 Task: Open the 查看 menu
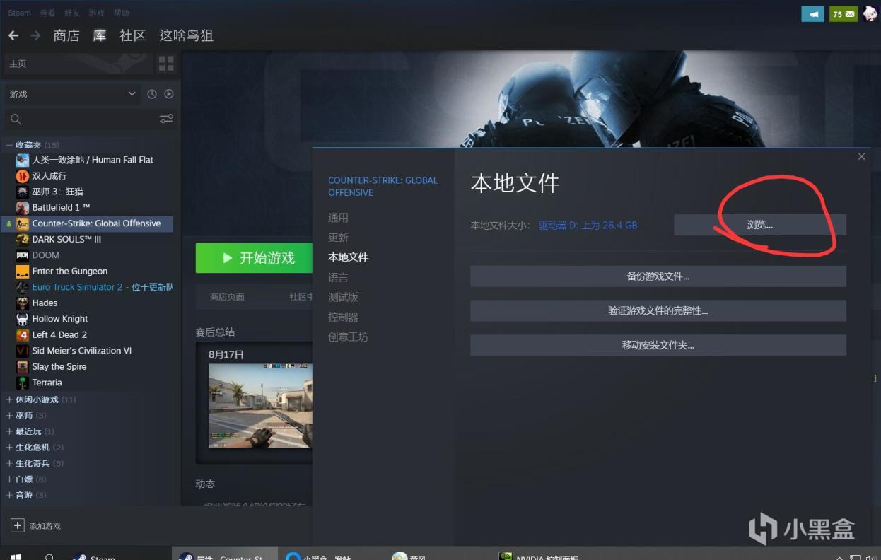(x=47, y=13)
